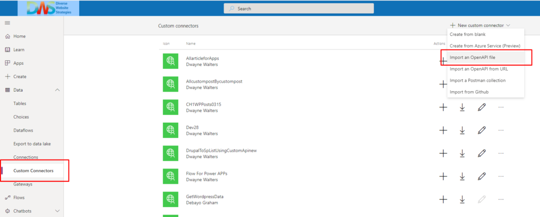540x217 pixels.
Task: Edit the DrupalToSpListUsingCustomApinew connector
Action: point(482,153)
